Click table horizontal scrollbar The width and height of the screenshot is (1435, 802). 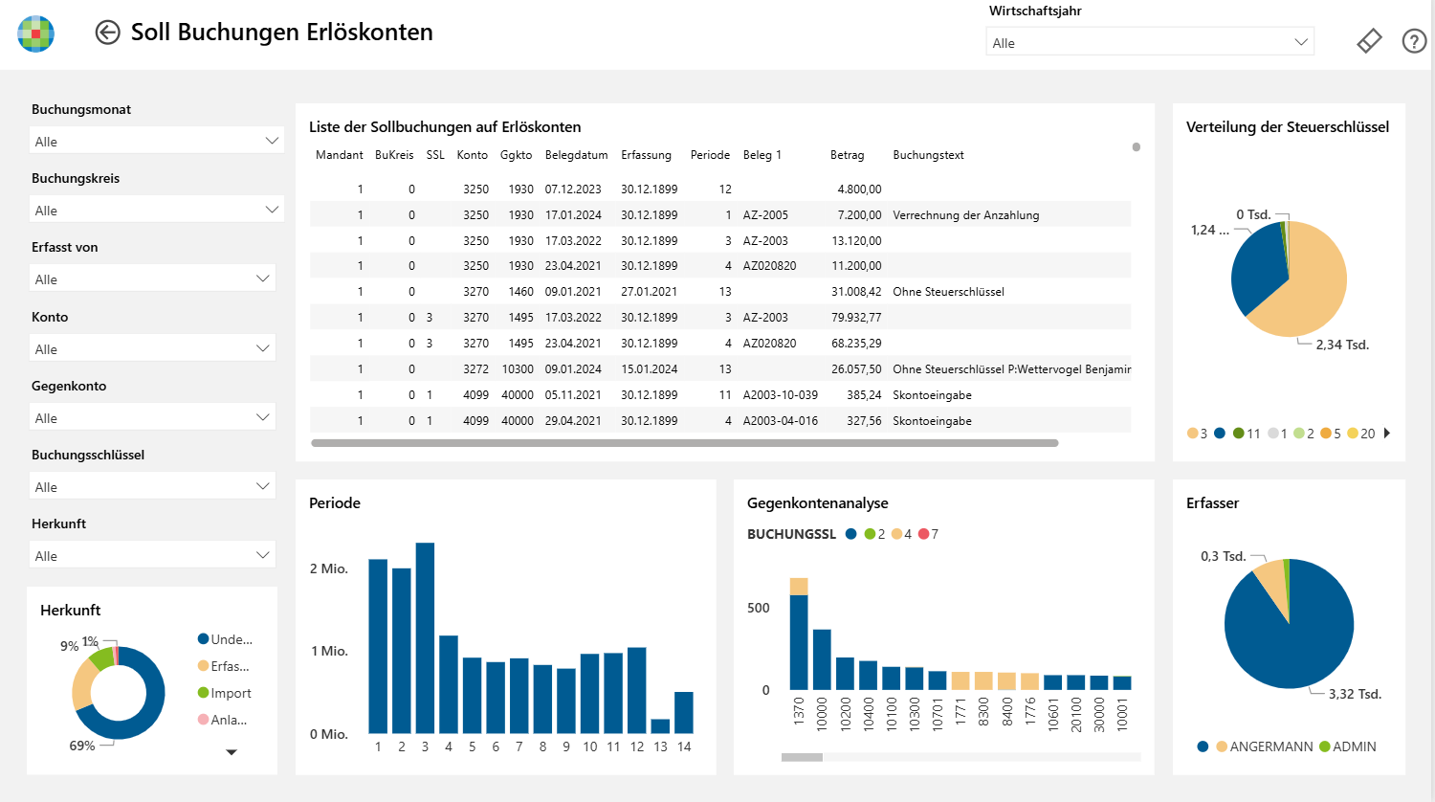tap(685, 443)
